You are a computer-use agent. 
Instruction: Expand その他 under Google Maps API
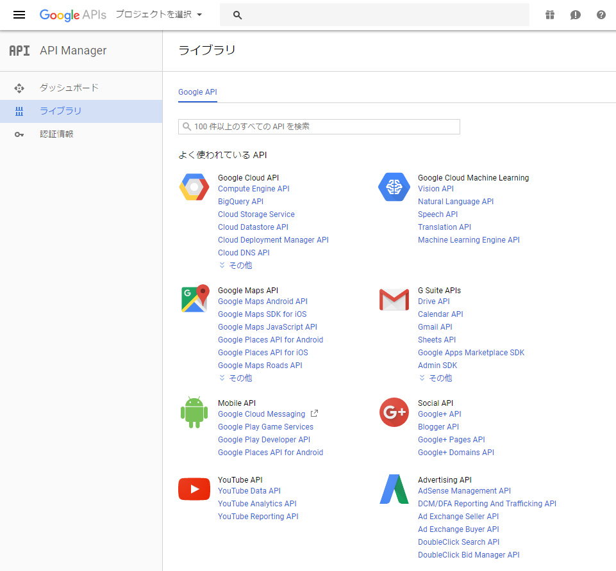pyautogui.click(x=236, y=378)
